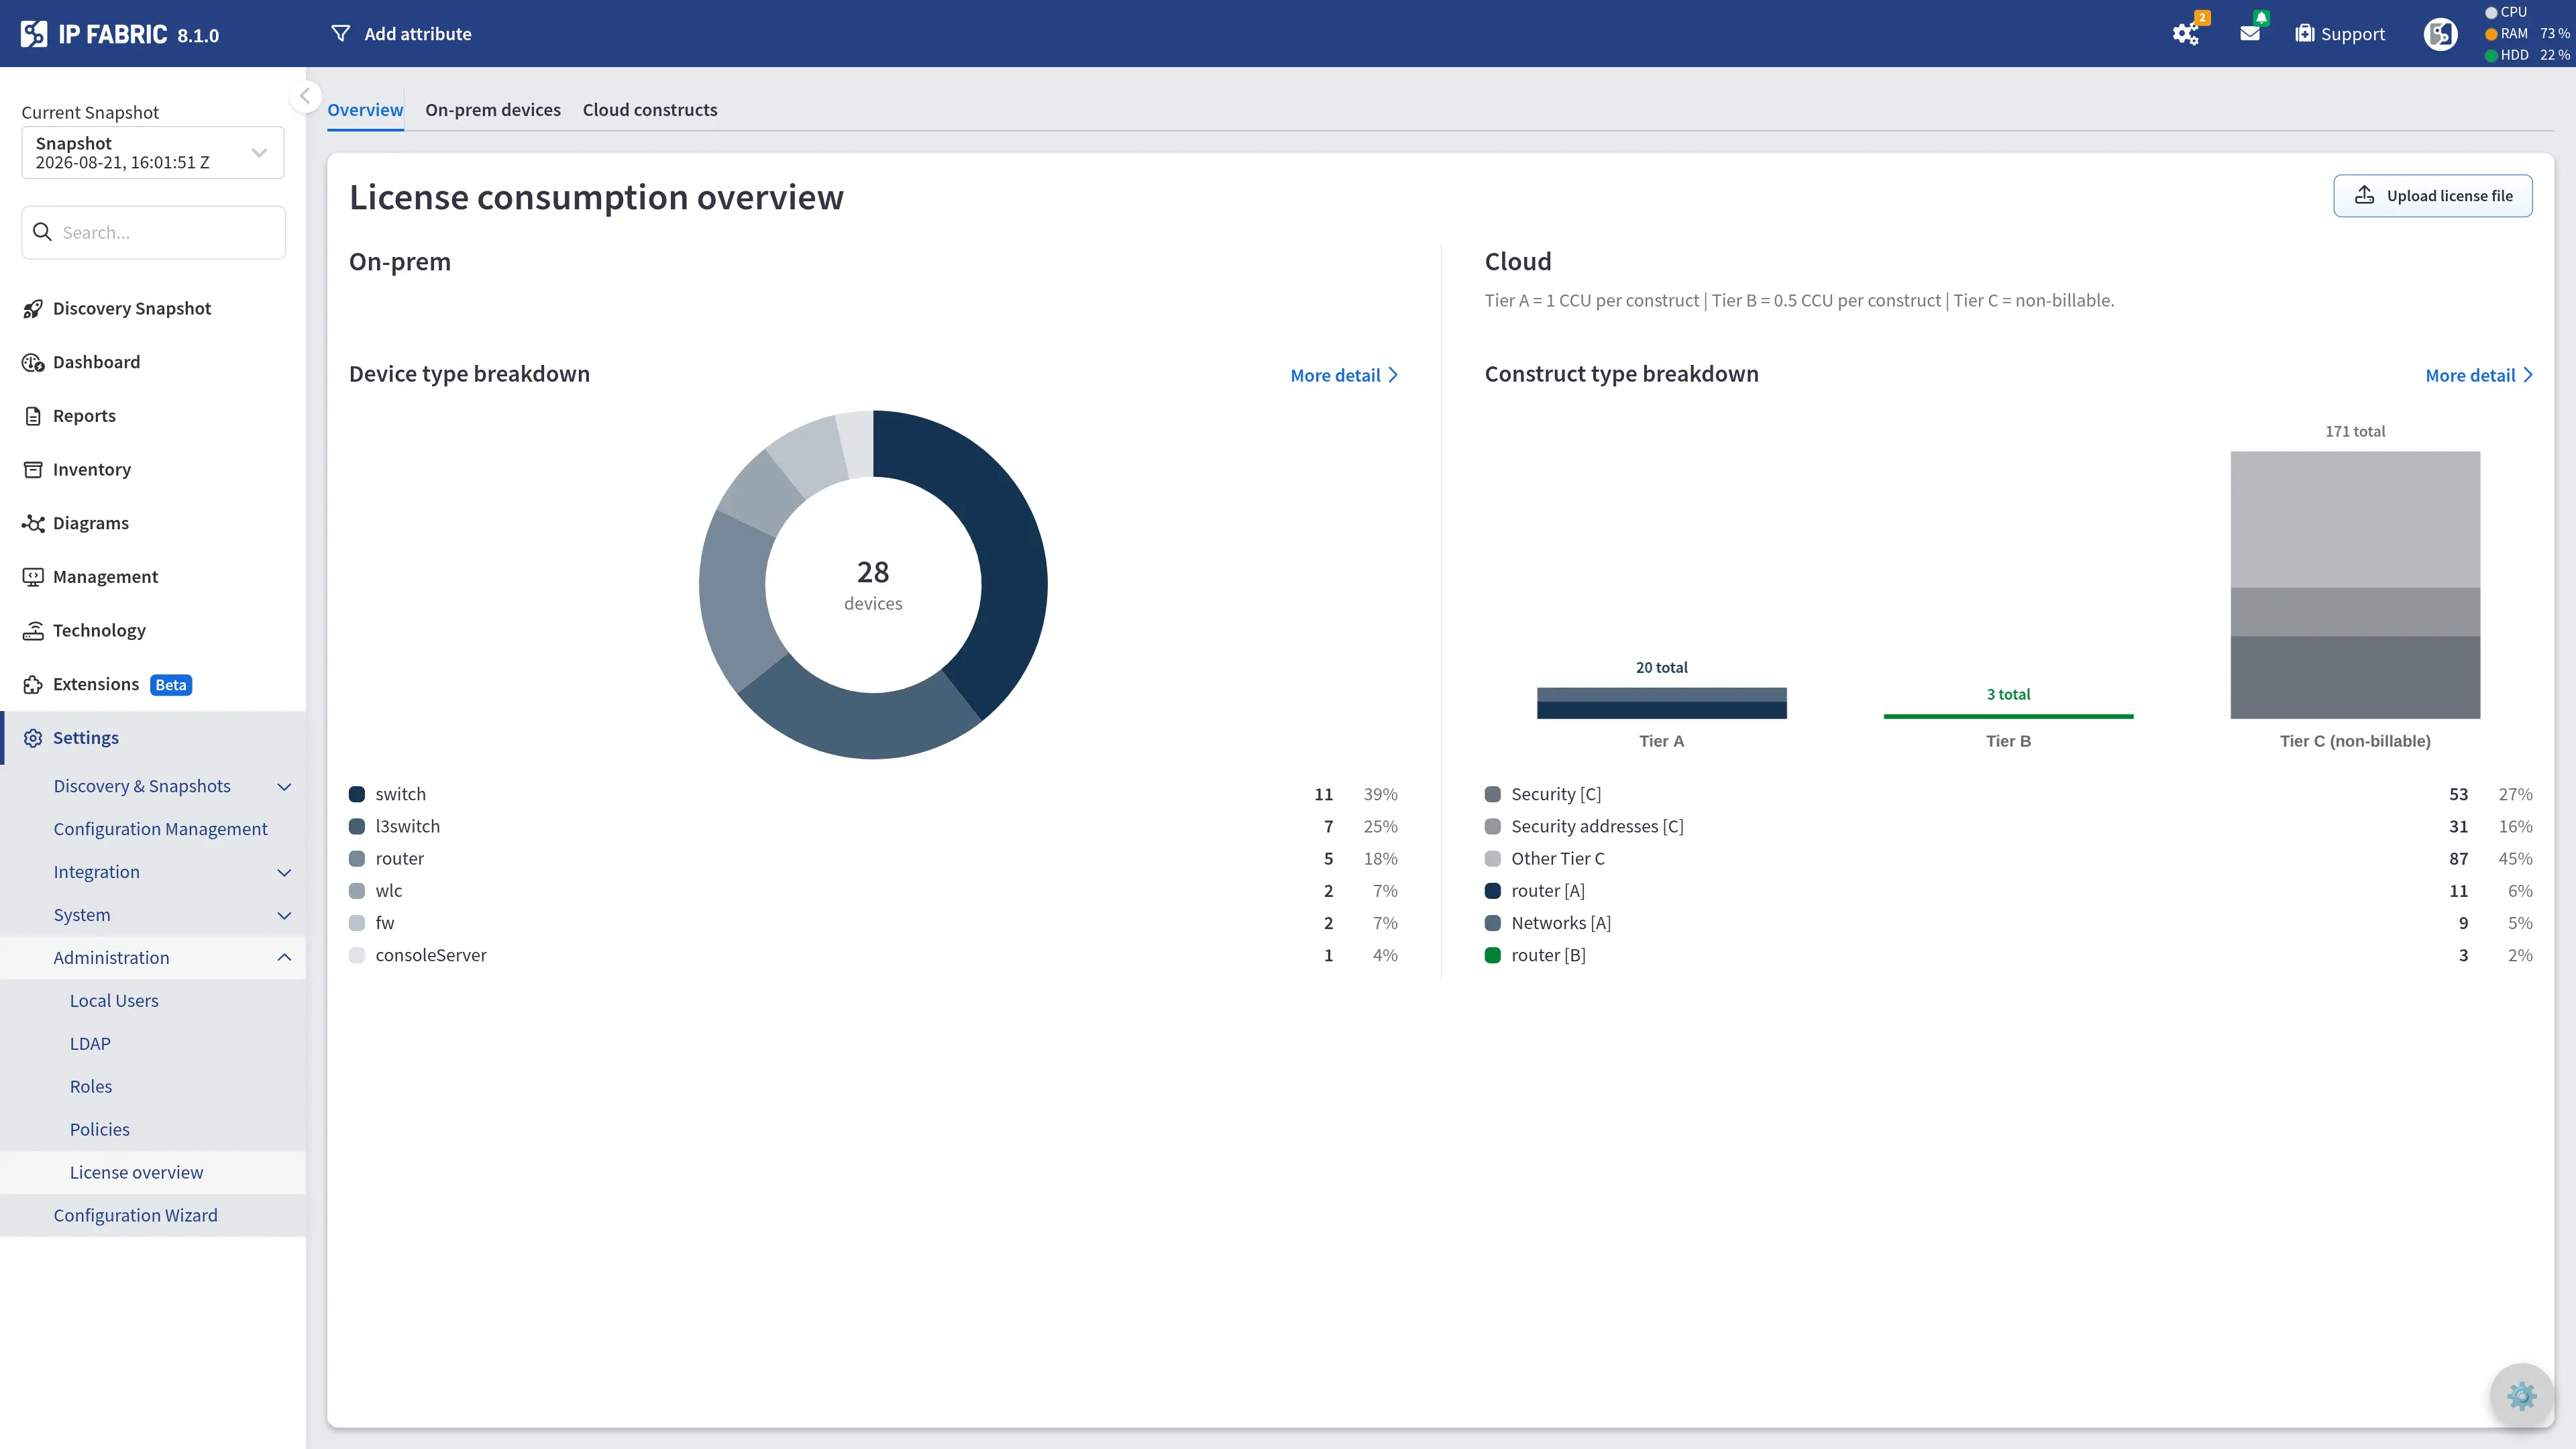The image size is (2576, 1449).
Task: Open Roles administration page
Action: point(91,1087)
